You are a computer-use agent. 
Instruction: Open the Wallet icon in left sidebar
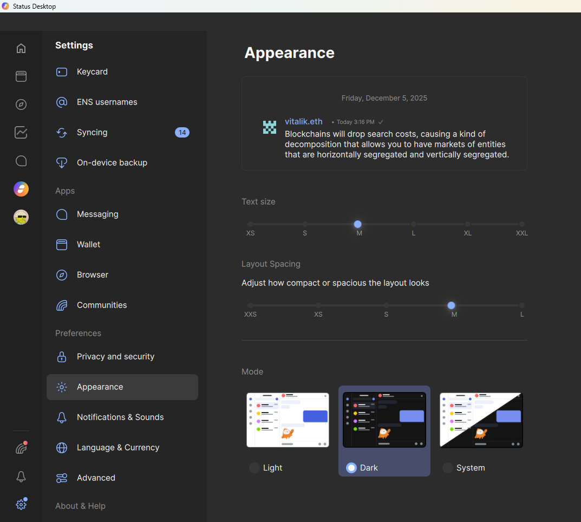coord(21,76)
